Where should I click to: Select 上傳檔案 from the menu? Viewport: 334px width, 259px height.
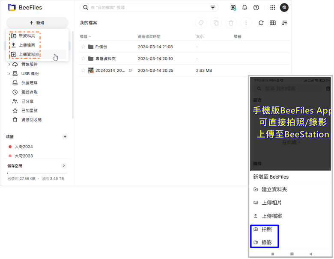[x=27, y=45]
